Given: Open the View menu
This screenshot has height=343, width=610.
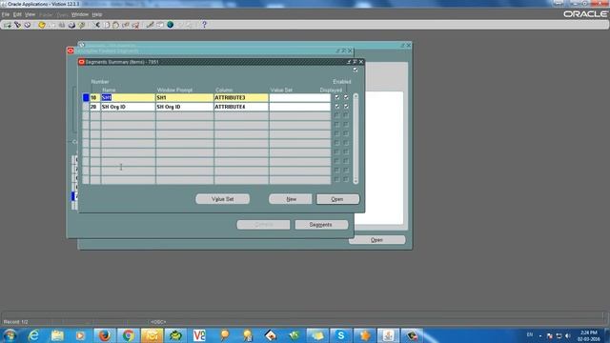Looking at the screenshot, I should [30, 14].
